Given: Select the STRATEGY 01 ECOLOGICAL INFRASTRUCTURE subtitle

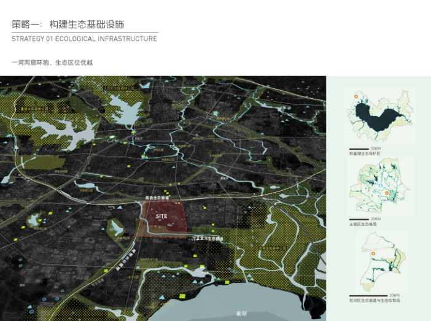Looking at the screenshot, I should (84, 39).
